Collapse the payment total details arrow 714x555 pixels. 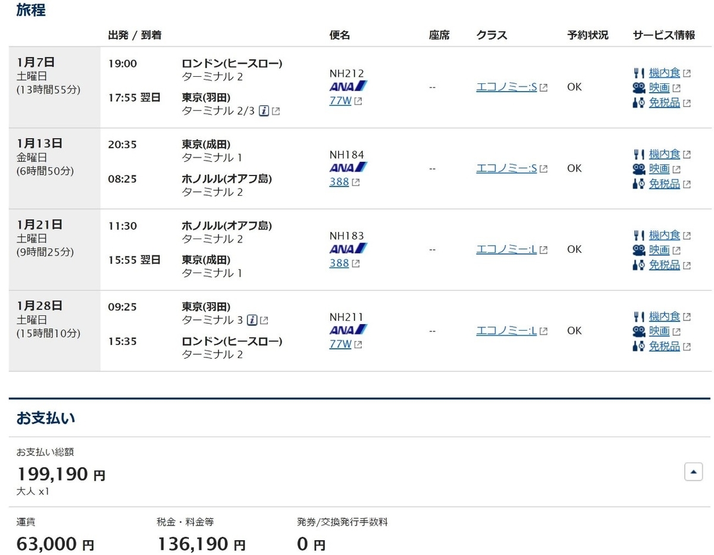coord(694,472)
